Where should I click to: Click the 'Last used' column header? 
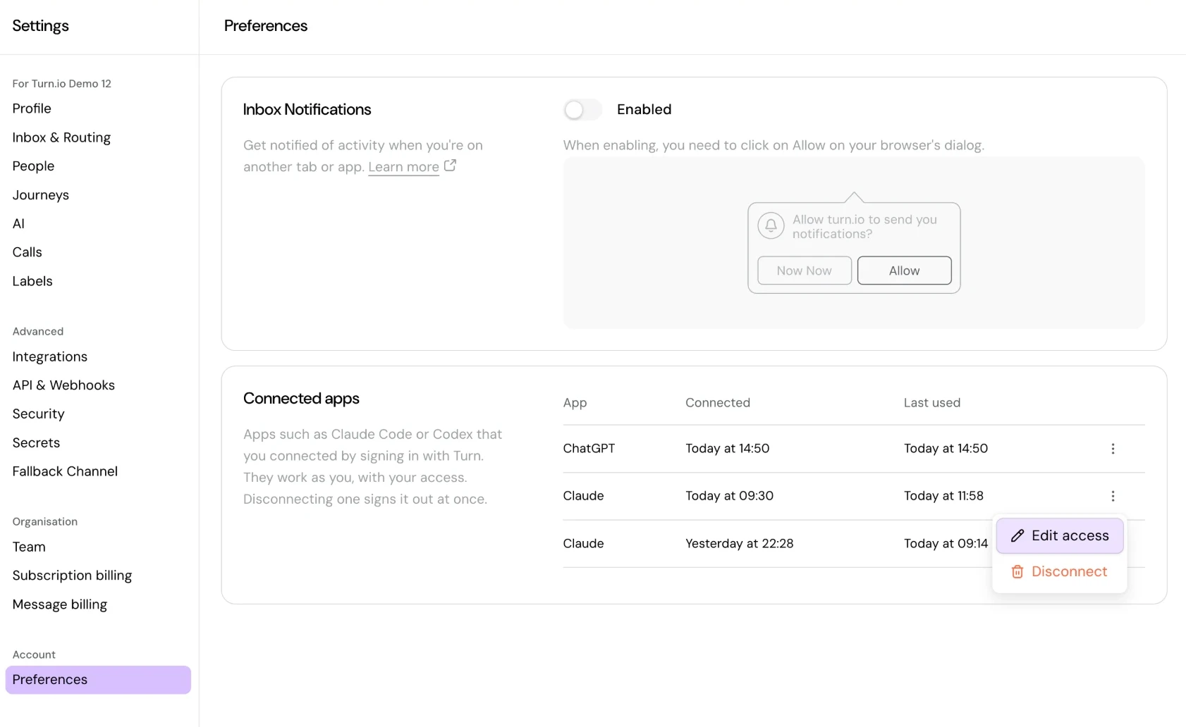click(x=931, y=403)
